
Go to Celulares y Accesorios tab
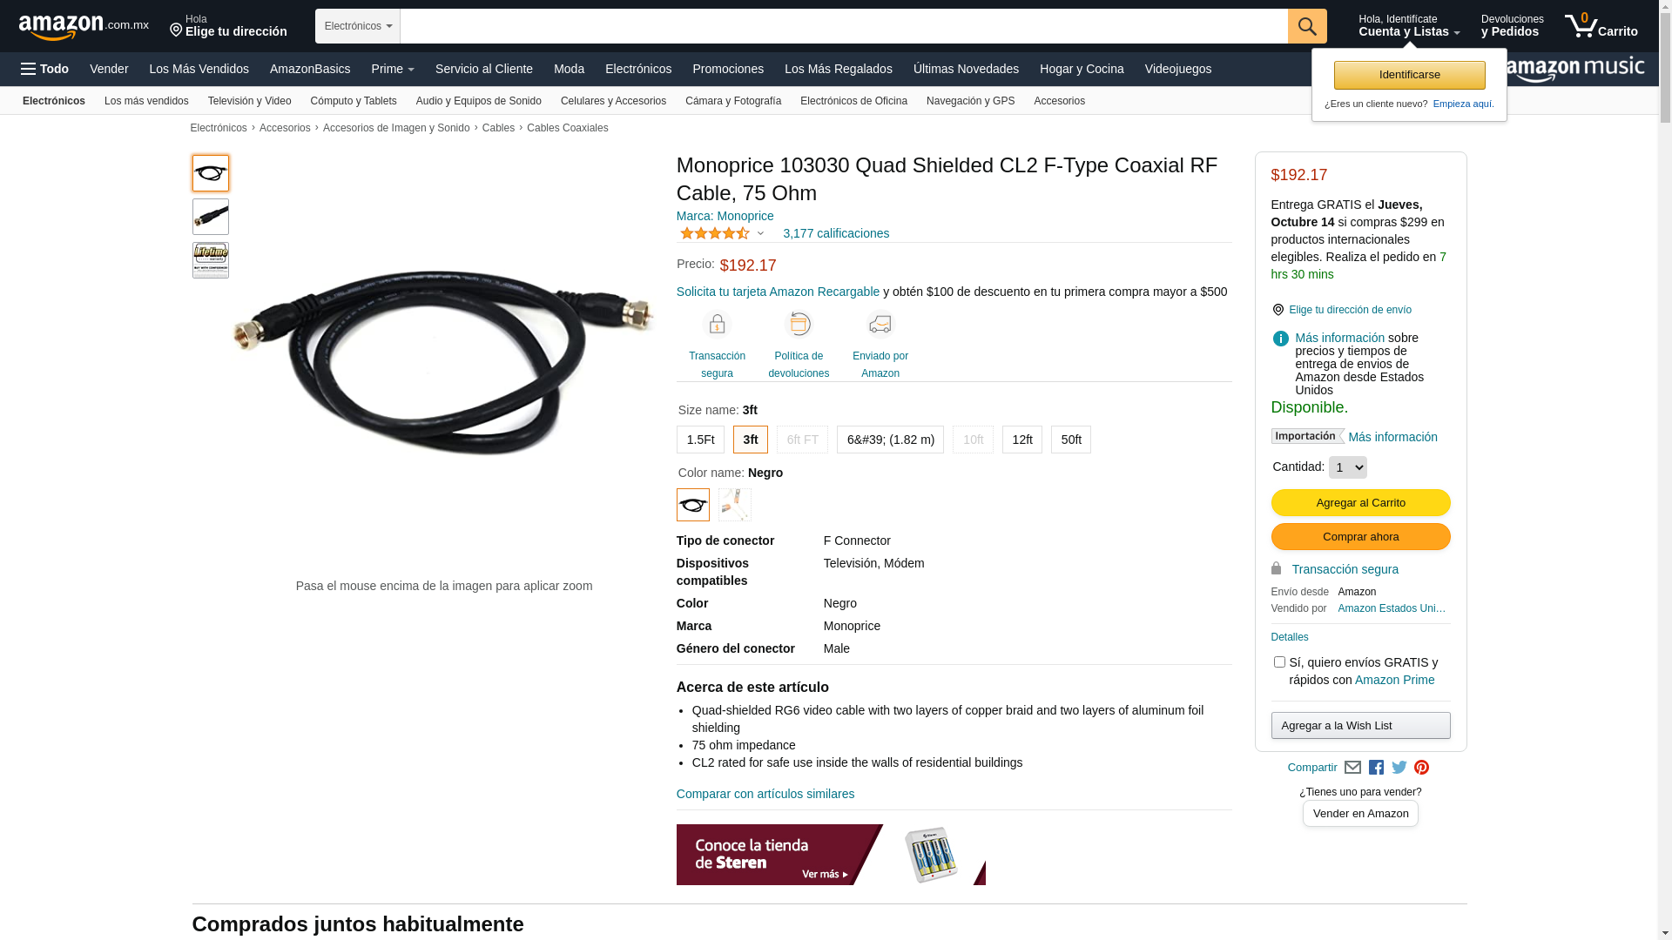tap(613, 101)
